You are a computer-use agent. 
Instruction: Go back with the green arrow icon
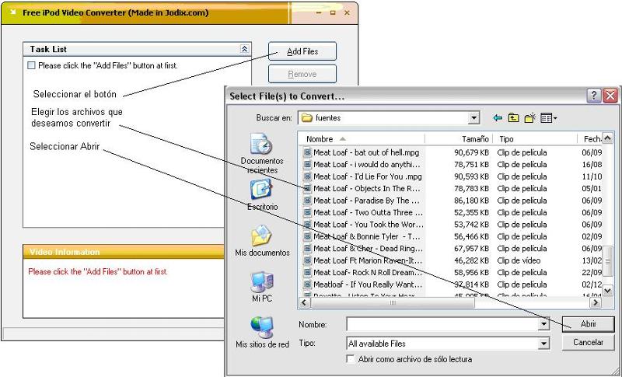point(498,118)
